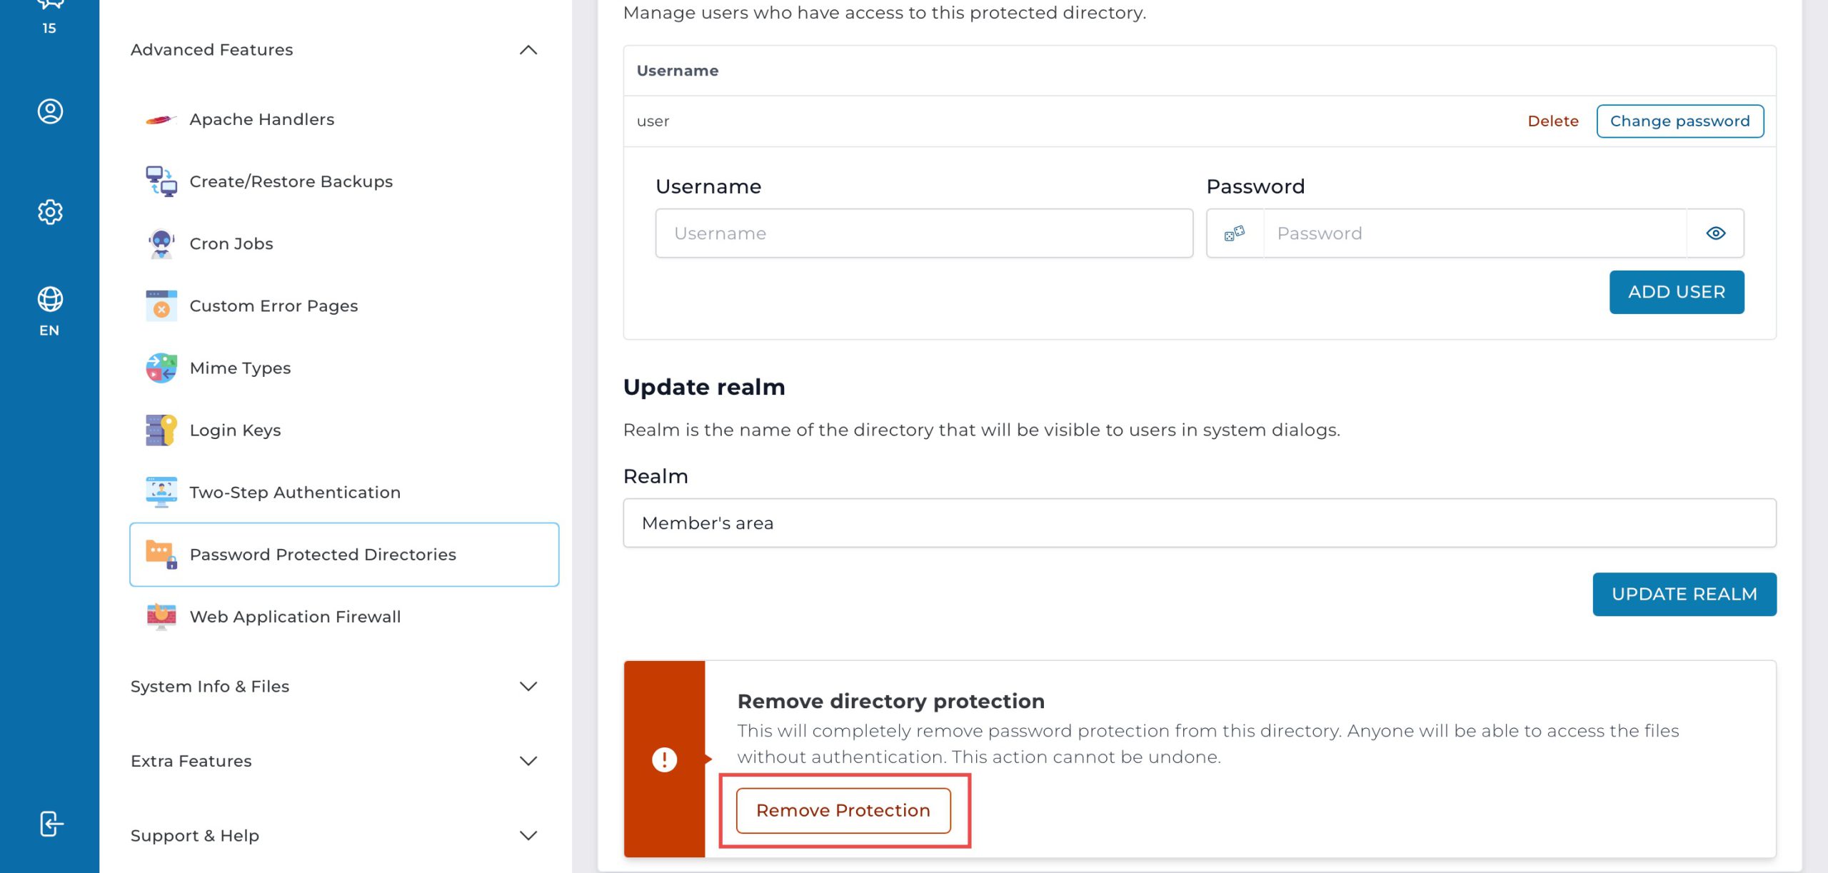
Task: Select Two-Step Authentication menu item
Action: point(295,493)
